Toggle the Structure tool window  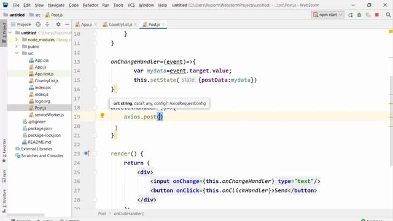pyautogui.click(x=4, y=201)
